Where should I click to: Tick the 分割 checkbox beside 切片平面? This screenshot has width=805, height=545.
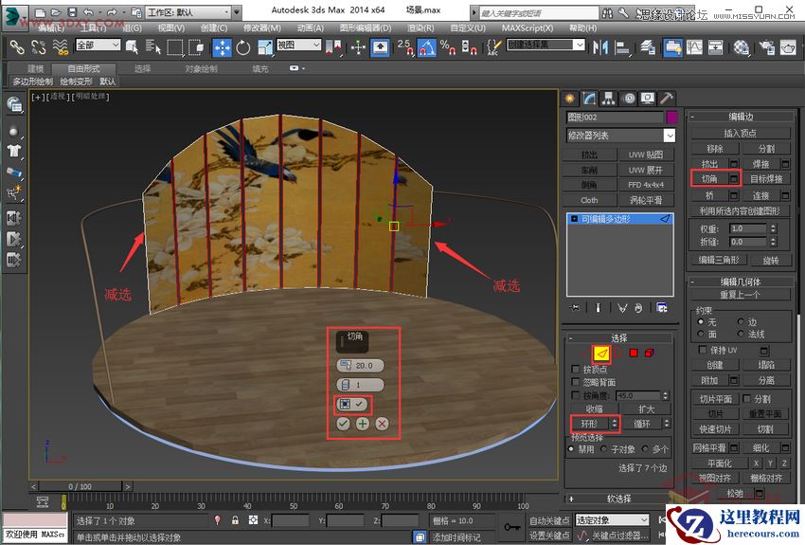tap(747, 399)
